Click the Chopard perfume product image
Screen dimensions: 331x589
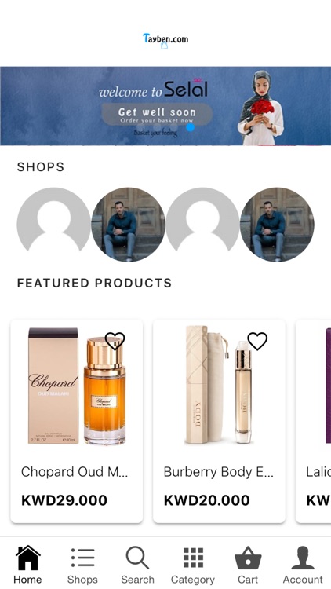77,386
